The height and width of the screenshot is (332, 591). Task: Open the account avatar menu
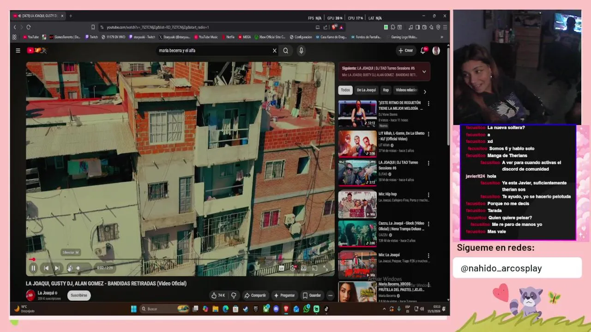pyautogui.click(x=436, y=51)
